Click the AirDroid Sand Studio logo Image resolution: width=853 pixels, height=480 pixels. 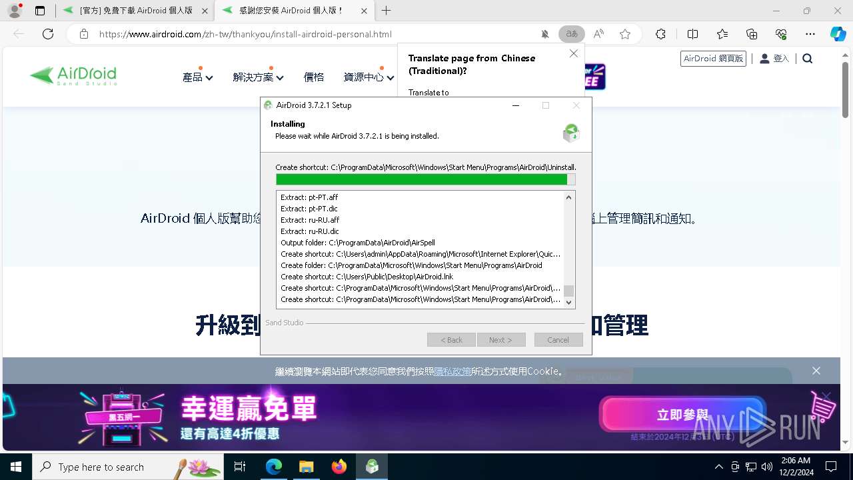pyautogui.click(x=73, y=75)
